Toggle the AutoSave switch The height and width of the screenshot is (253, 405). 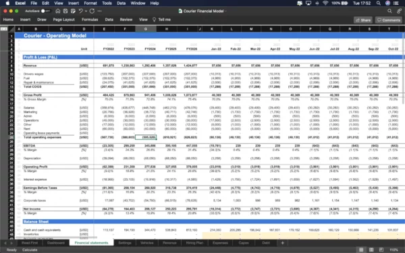pos(45,11)
